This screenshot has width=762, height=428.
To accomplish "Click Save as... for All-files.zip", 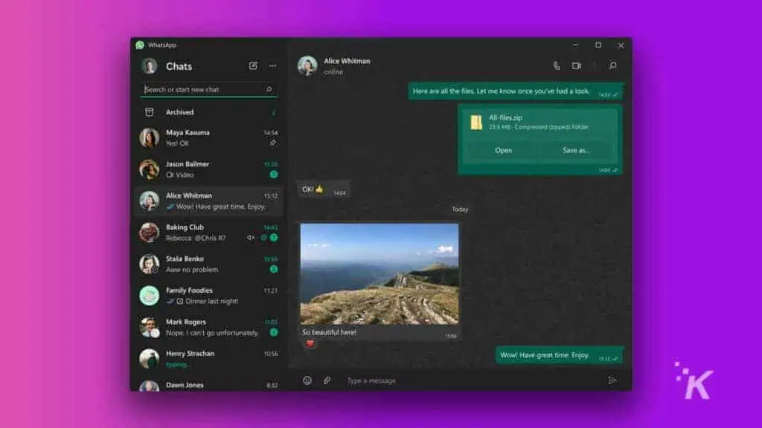I will 576,150.
